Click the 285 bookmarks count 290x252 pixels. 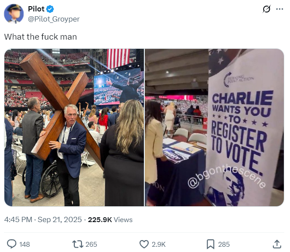click(224, 244)
